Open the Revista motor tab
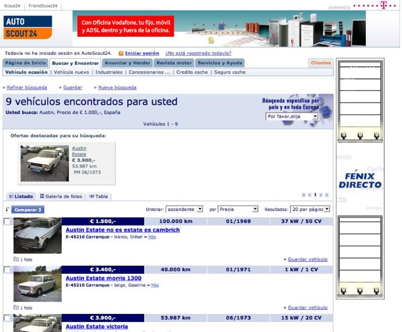This screenshot has width=402, height=332. click(x=174, y=63)
